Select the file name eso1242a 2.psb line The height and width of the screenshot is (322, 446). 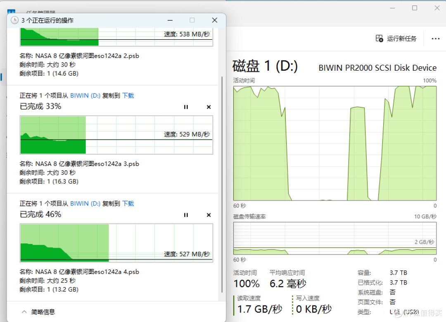(x=79, y=56)
